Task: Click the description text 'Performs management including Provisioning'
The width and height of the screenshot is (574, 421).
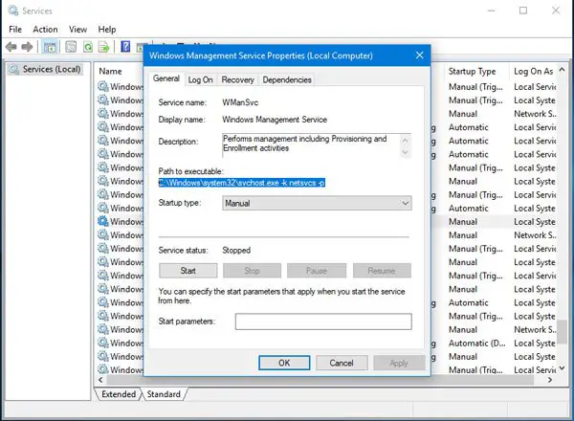Action: 298,139
